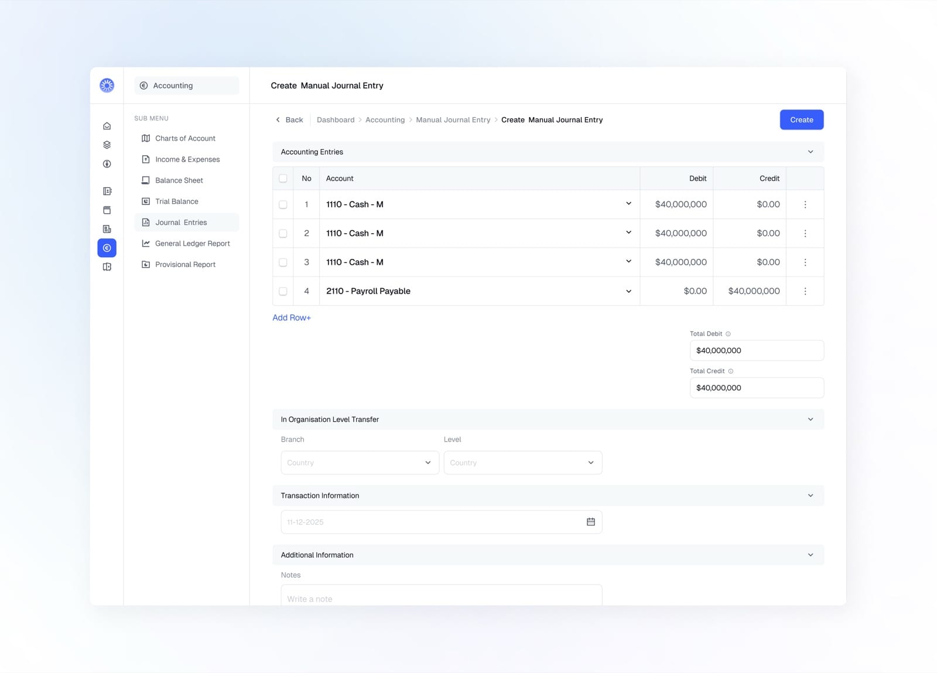Click the Total Debit value field
This screenshot has height=673, width=937.
[x=757, y=350]
